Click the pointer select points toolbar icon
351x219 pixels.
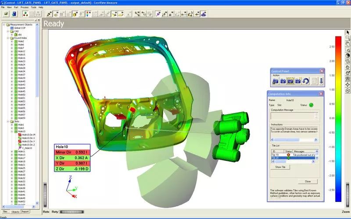143,14
